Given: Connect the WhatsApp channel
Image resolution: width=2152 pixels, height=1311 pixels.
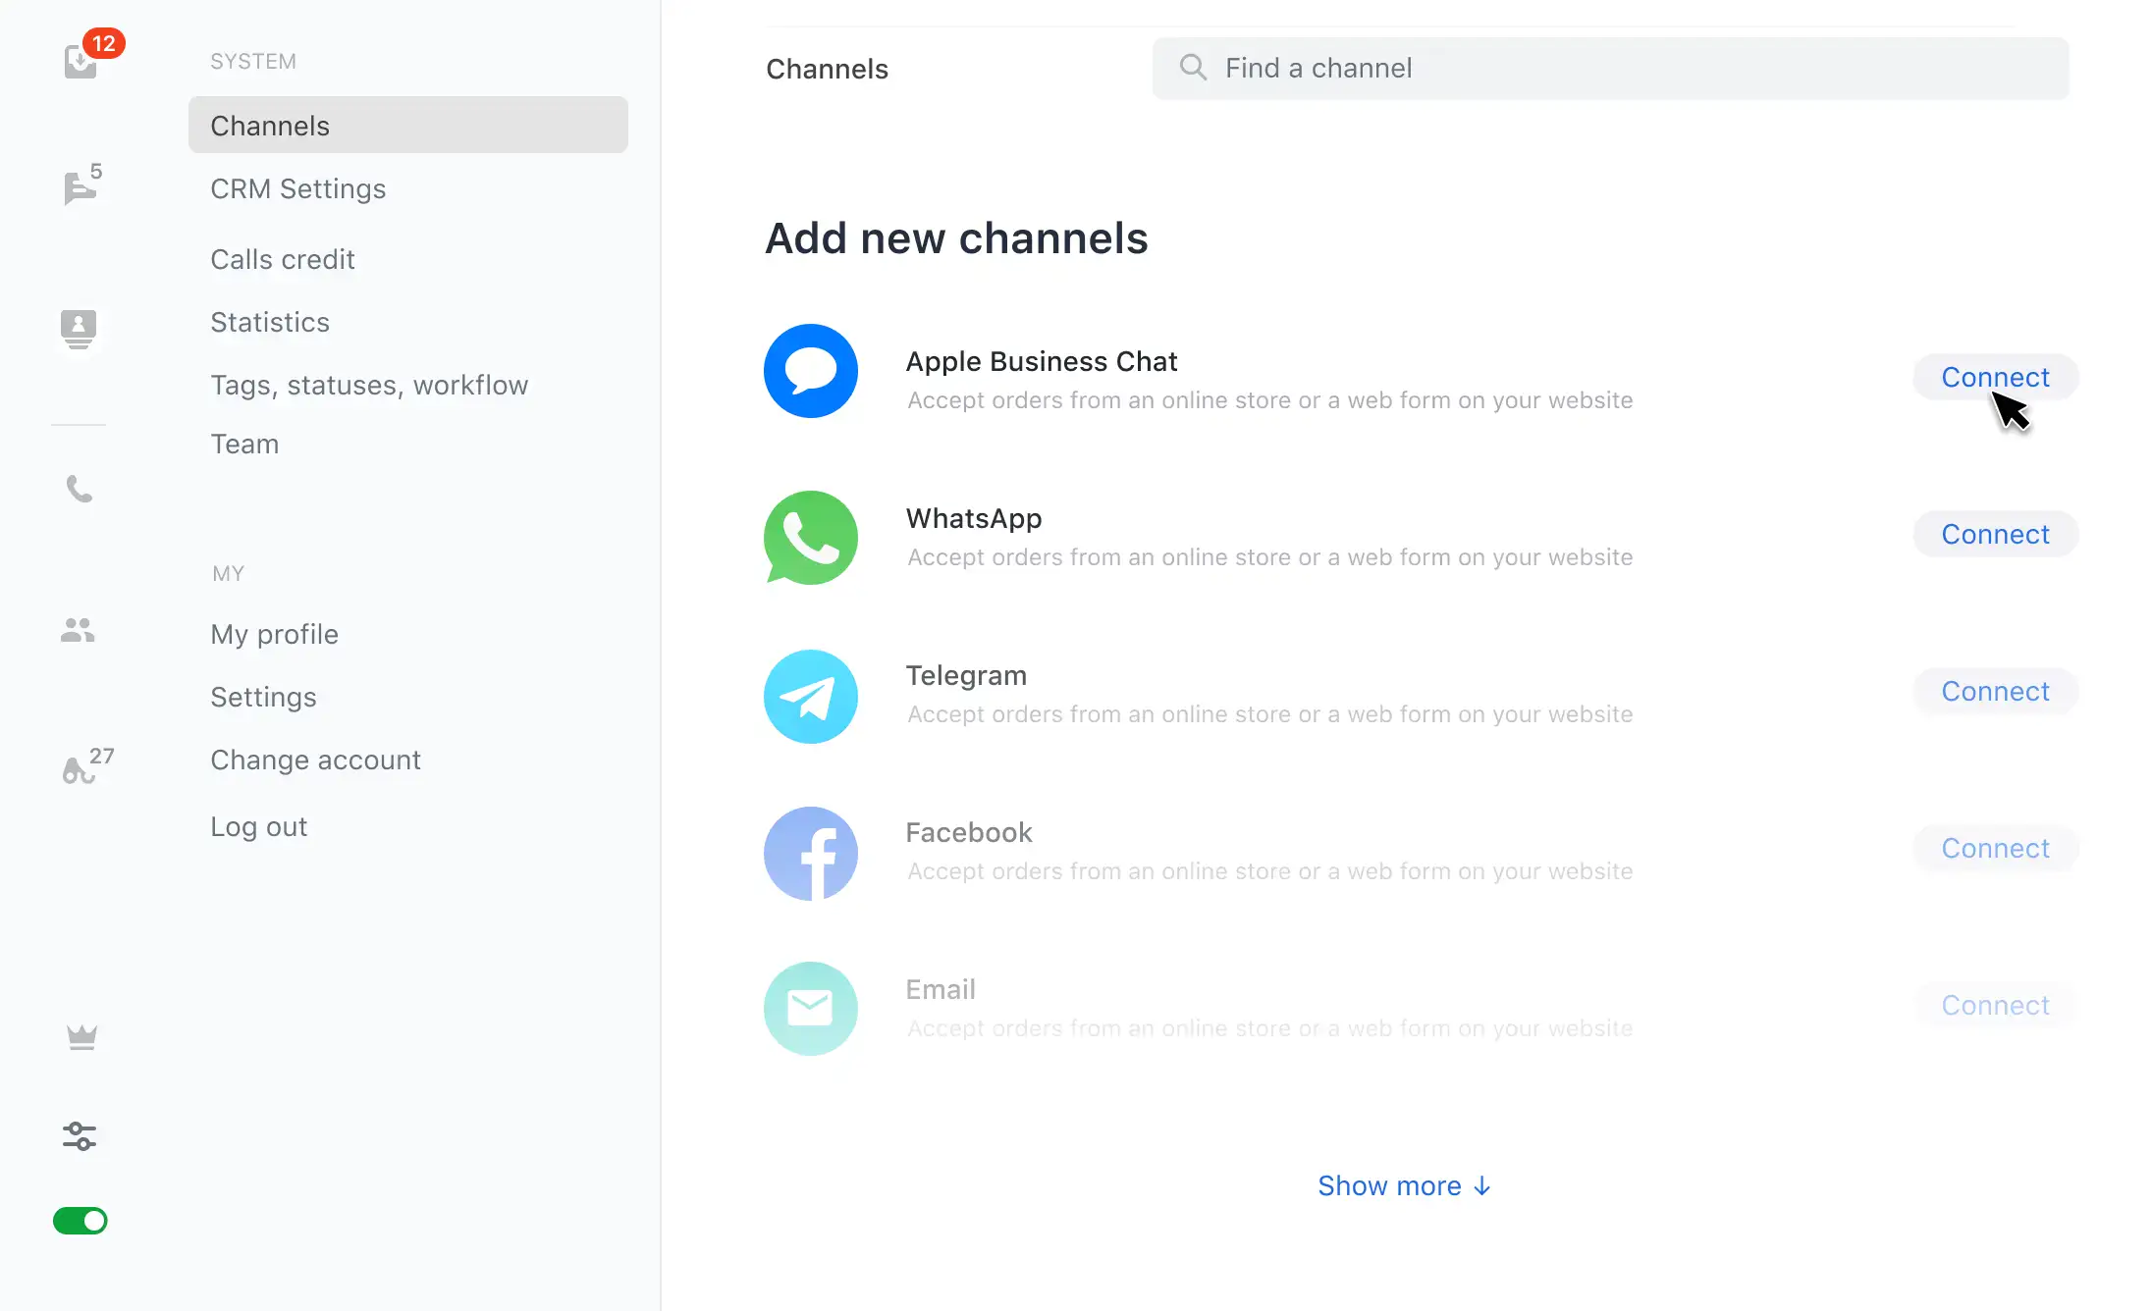Looking at the screenshot, I should tap(1995, 534).
